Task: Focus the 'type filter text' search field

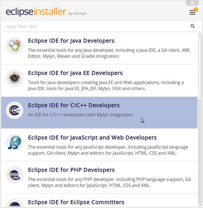Action: pos(96,26)
